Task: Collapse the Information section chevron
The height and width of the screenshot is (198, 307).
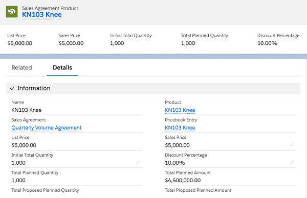Action: coord(12,88)
